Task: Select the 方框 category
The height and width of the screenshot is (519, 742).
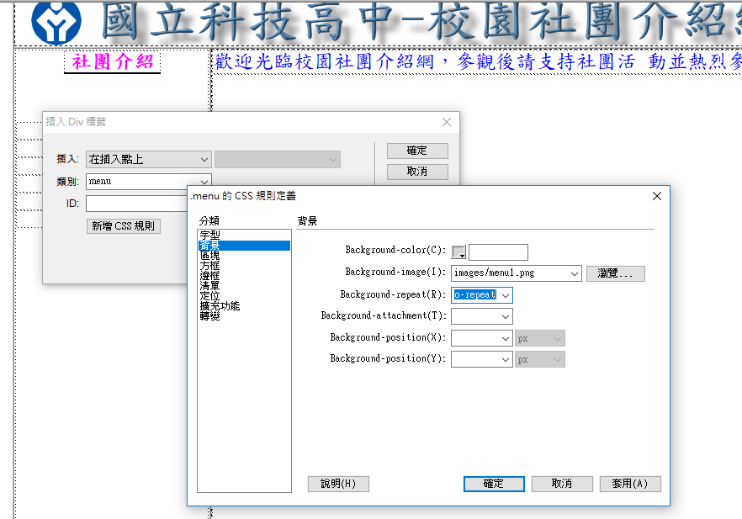Action: (x=209, y=266)
